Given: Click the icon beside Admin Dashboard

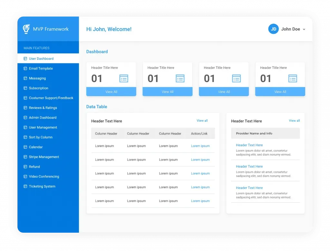Looking at the screenshot, I should (x=25, y=117).
